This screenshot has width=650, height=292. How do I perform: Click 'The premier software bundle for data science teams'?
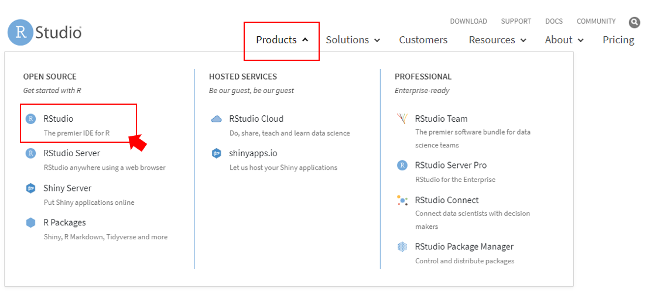tap(473, 139)
